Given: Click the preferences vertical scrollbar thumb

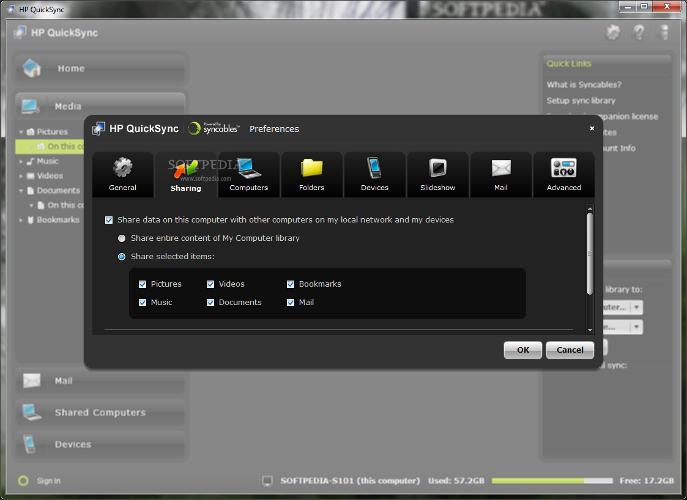Looking at the screenshot, I should 590,254.
